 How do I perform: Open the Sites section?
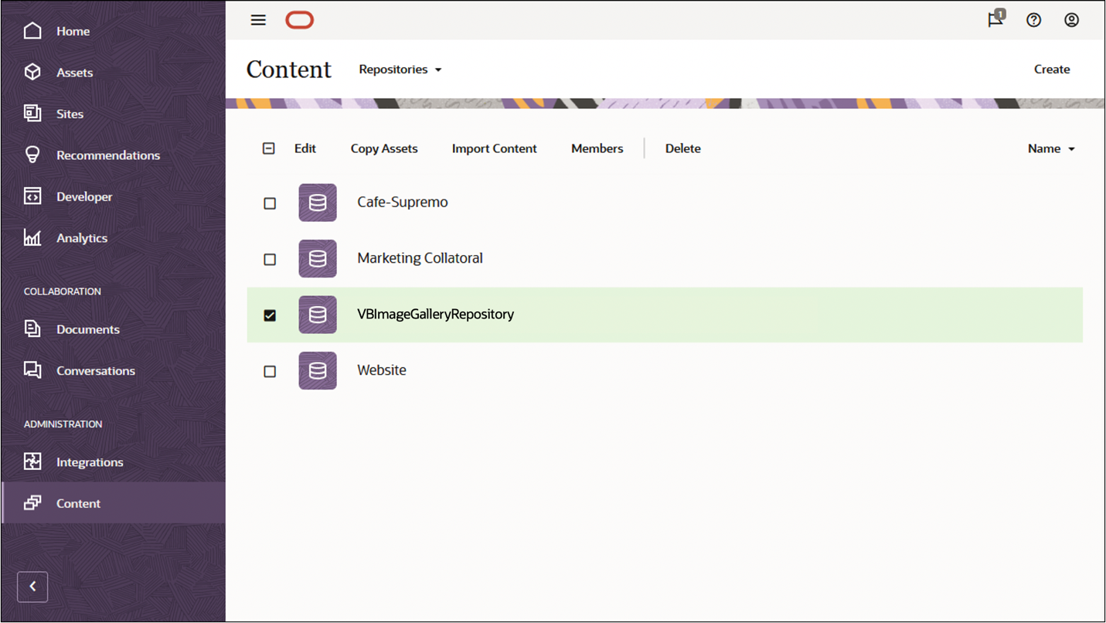(70, 114)
